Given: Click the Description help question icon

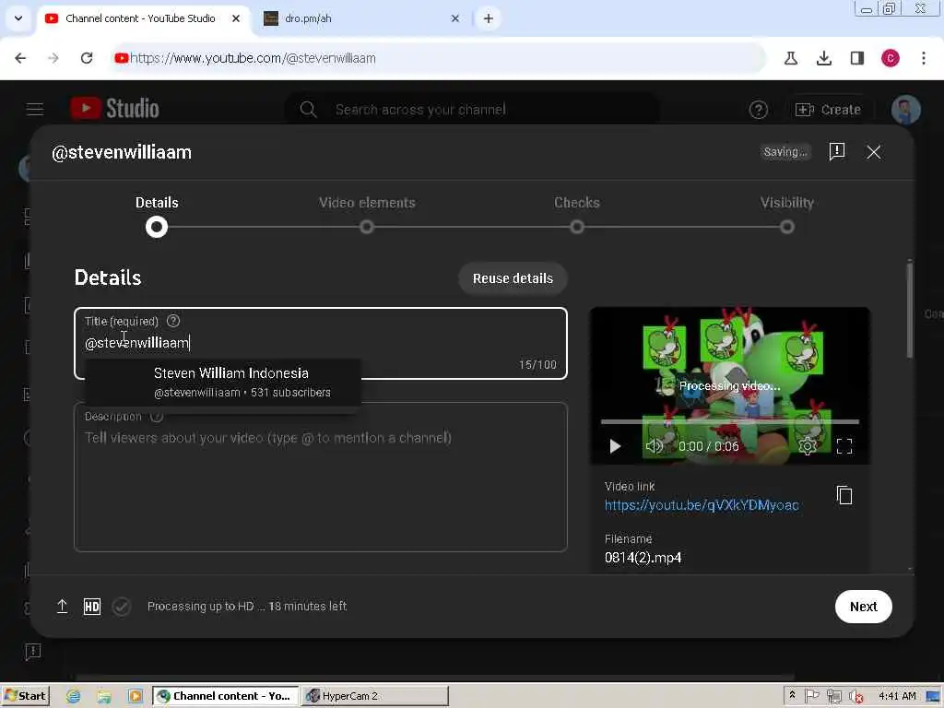Looking at the screenshot, I should tap(157, 416).
